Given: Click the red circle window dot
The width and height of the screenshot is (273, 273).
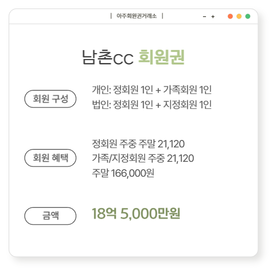Looking at the screenshot, I should 230,16.
